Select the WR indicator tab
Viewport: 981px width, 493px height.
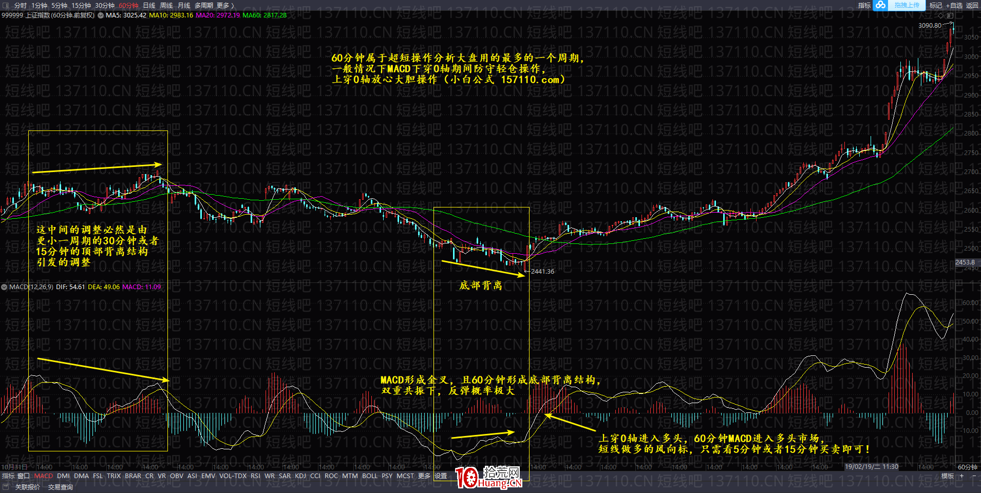point(270,476)
